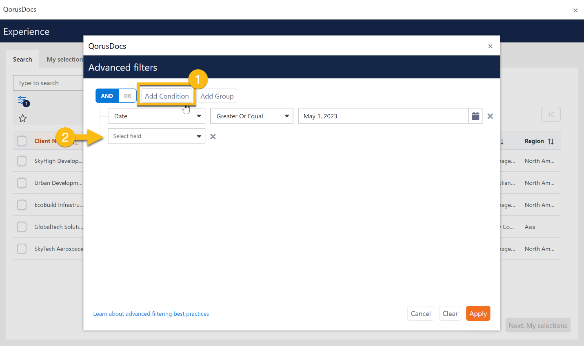
Task: Switch to the Search tab
Action: (22, 59)
